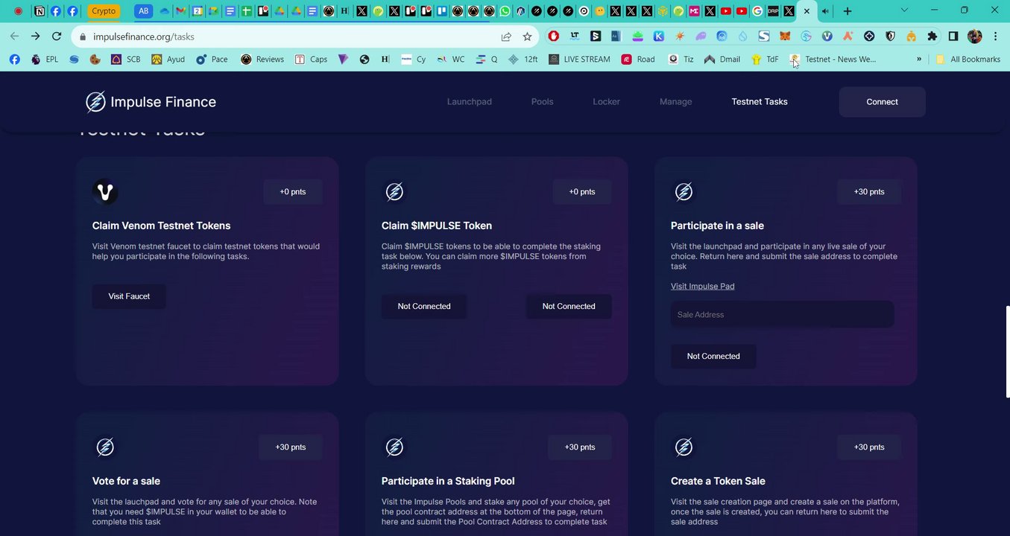The height and width of the screenshot is (536, 1010).
Task: Click the icon on Participate in a sale card
Action: pos(684,192)
